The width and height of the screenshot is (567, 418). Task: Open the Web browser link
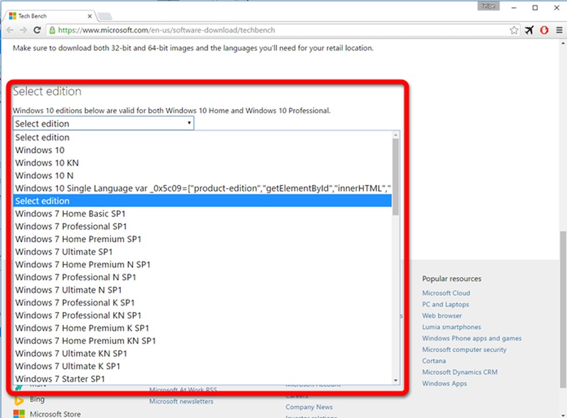click(442, 316)
